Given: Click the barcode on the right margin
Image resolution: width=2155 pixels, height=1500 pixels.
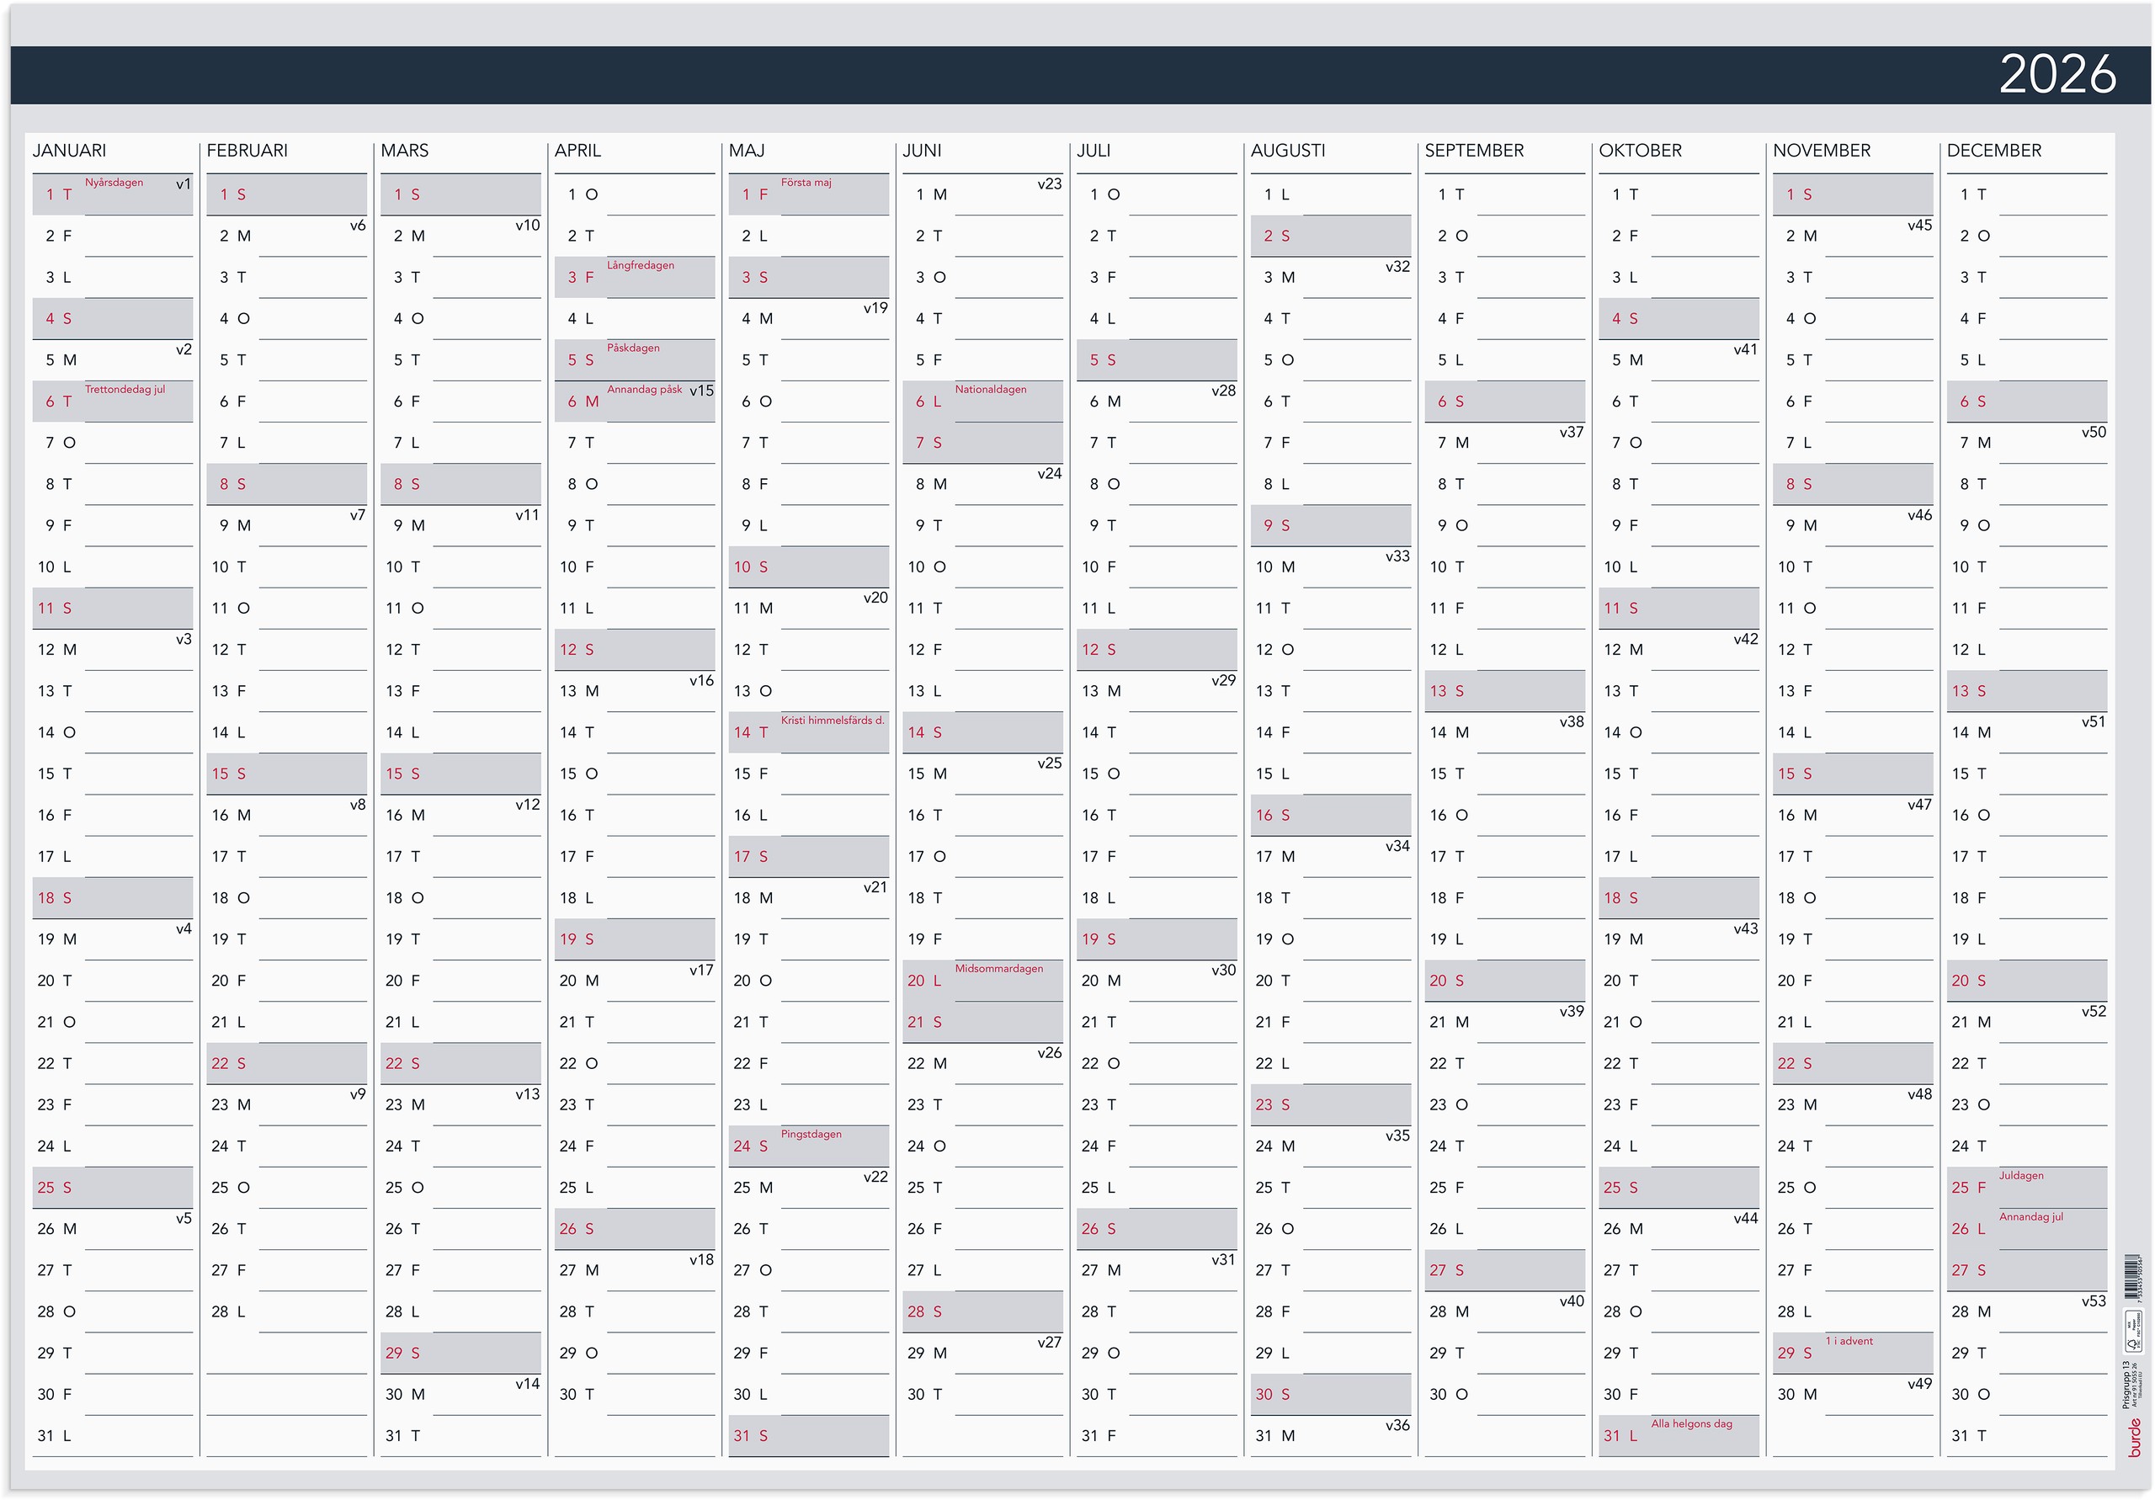Looking at the screenshot, I should pyautogui.click(x=2131, y=1278).
